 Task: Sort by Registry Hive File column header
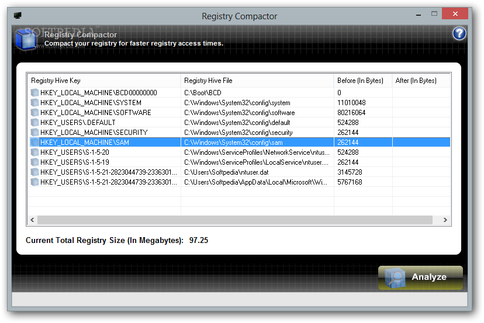257,81
